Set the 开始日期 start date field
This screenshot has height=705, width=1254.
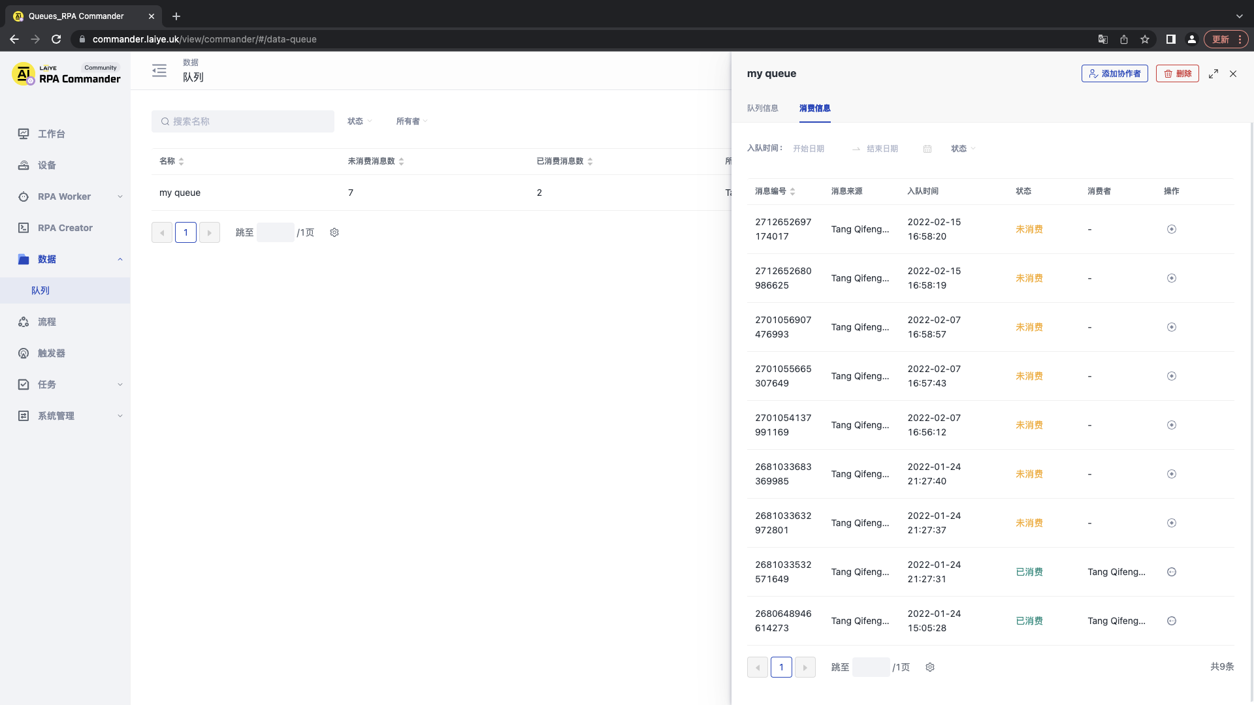click(x=817, y=149)
